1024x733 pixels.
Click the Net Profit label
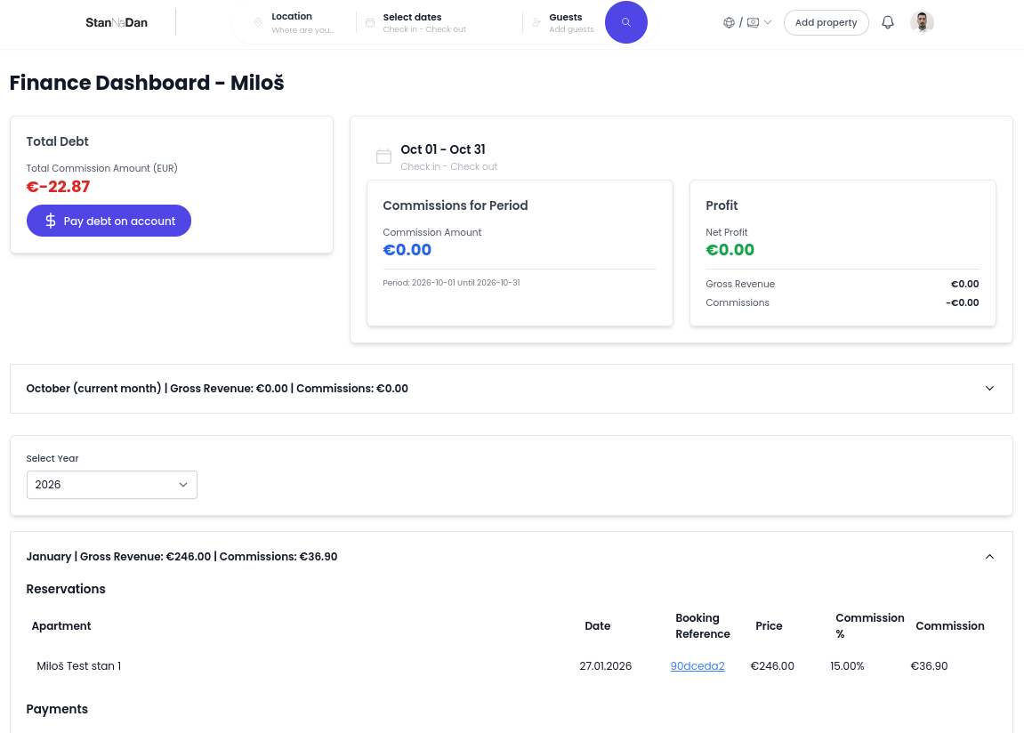pyautogui.click(x=726, y=232)
